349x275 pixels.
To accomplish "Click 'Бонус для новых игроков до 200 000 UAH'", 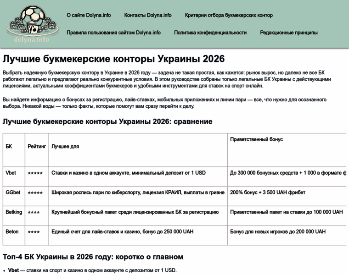I will 287,235.
